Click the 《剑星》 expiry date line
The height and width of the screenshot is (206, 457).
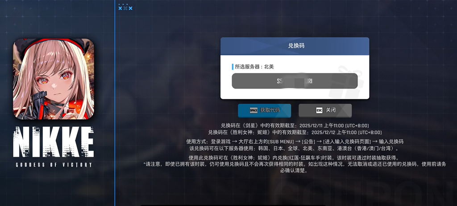(x=295, y=125)
